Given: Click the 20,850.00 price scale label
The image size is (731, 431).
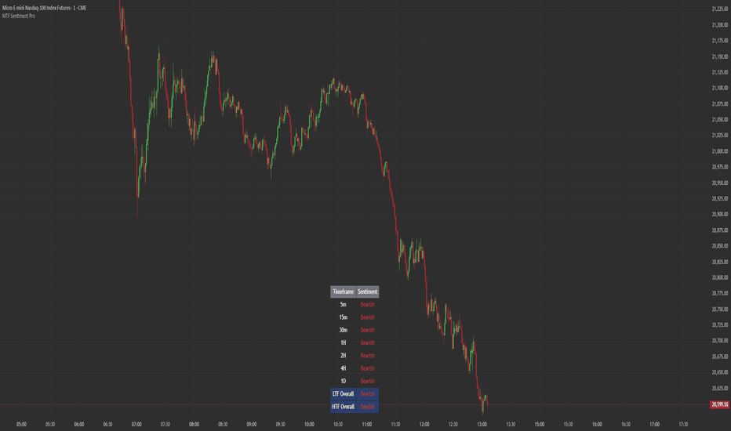Looking at the screenshot, I should (x=720, y=246).
